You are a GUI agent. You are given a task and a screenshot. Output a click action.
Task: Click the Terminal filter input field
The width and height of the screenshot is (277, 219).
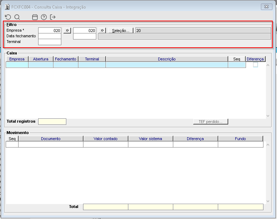tap(50, 42)
